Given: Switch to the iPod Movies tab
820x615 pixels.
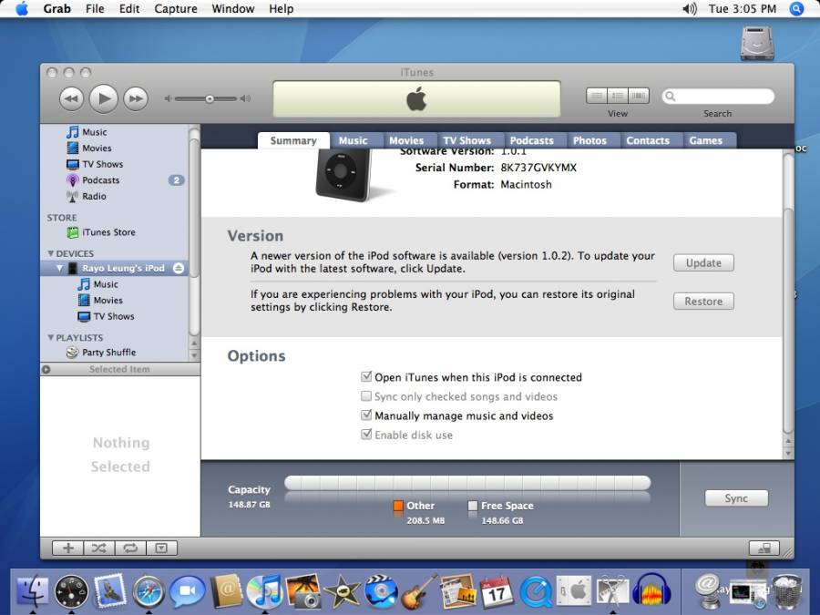Looking at the screenshot, I should (x=406, y=140).
